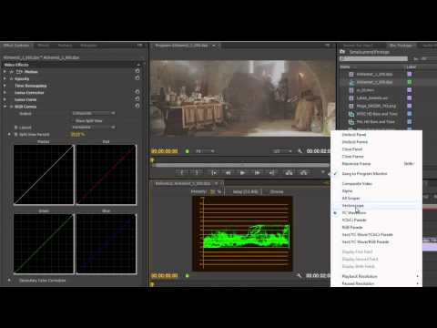Open the RGB Curves Layout dropdown
This screenshot has height=328, width=437.
pos(94,127)
